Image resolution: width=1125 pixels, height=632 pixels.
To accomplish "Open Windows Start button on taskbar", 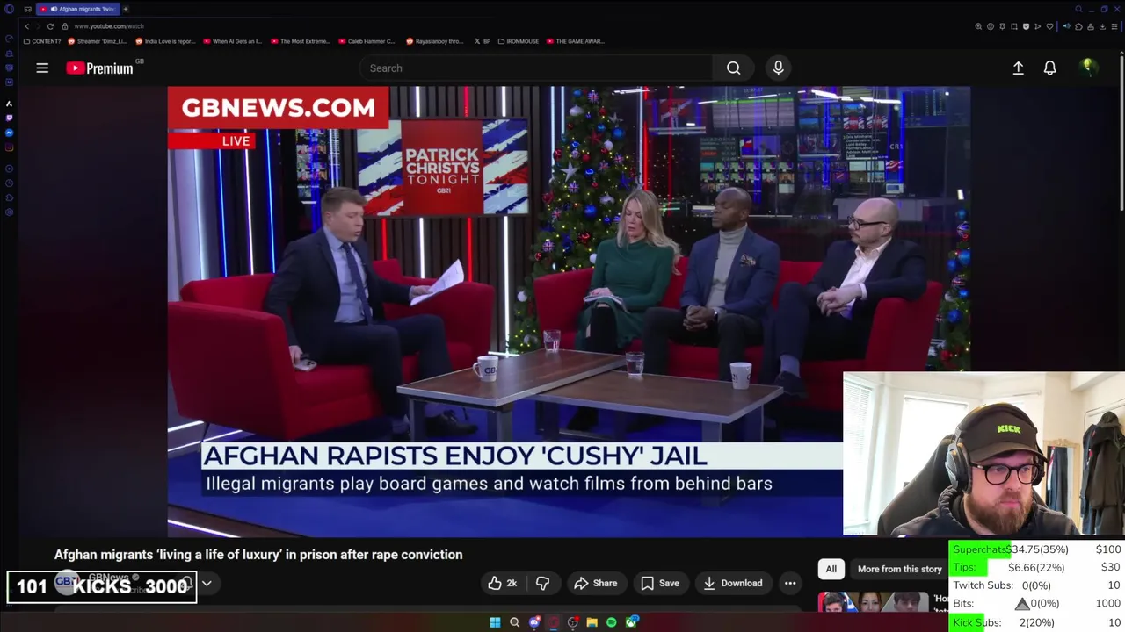I will tap(495, 622).
